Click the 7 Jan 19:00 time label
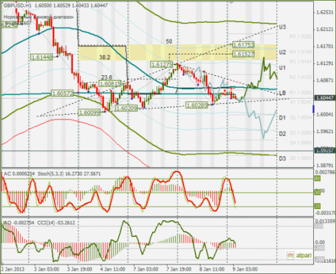This screenshot has width=336, height=274. click(179, 269)
